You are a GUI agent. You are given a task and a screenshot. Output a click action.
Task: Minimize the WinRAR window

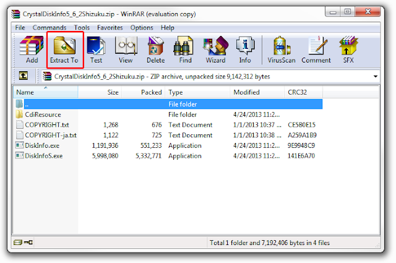point(333,12)
